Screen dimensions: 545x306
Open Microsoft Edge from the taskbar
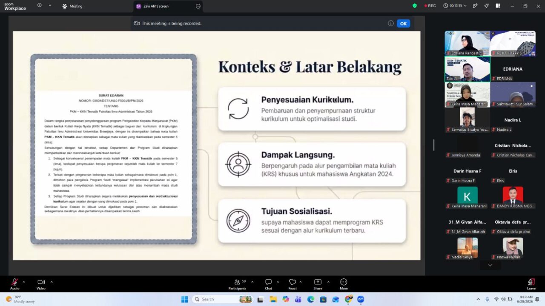[311, 299]
